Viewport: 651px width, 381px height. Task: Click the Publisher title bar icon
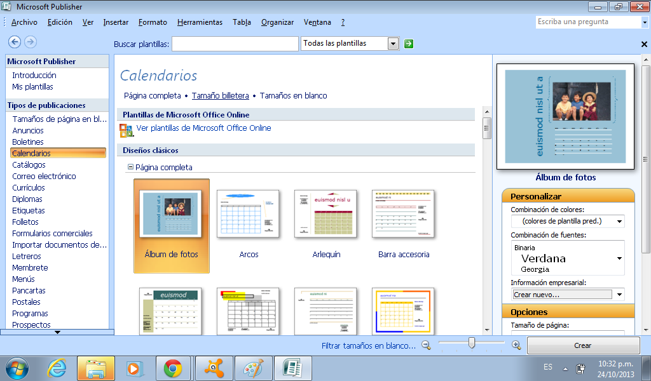[6, 6]
